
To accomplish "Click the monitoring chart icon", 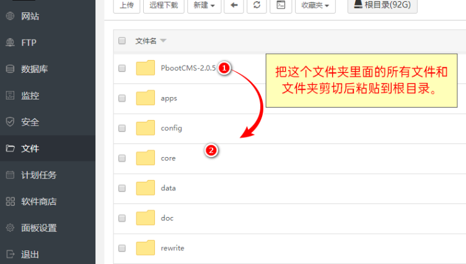I will click(x=10, y=95).
